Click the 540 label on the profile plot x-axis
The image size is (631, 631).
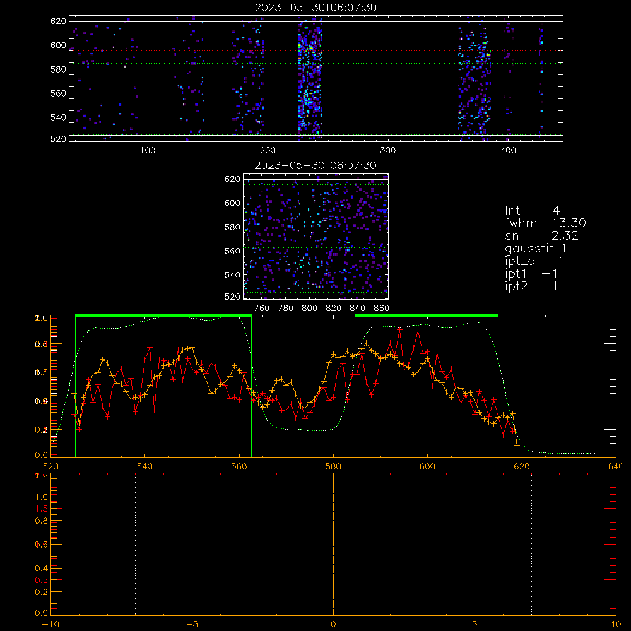(145, 466)
